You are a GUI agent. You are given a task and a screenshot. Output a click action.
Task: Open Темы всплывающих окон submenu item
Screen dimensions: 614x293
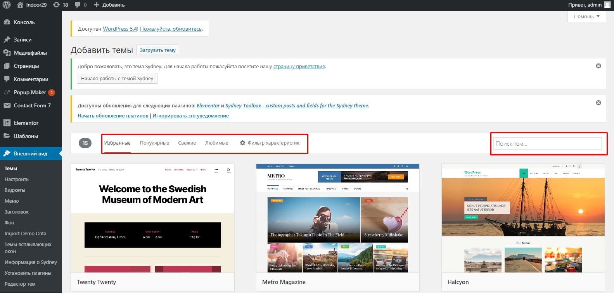pos(28,248)
